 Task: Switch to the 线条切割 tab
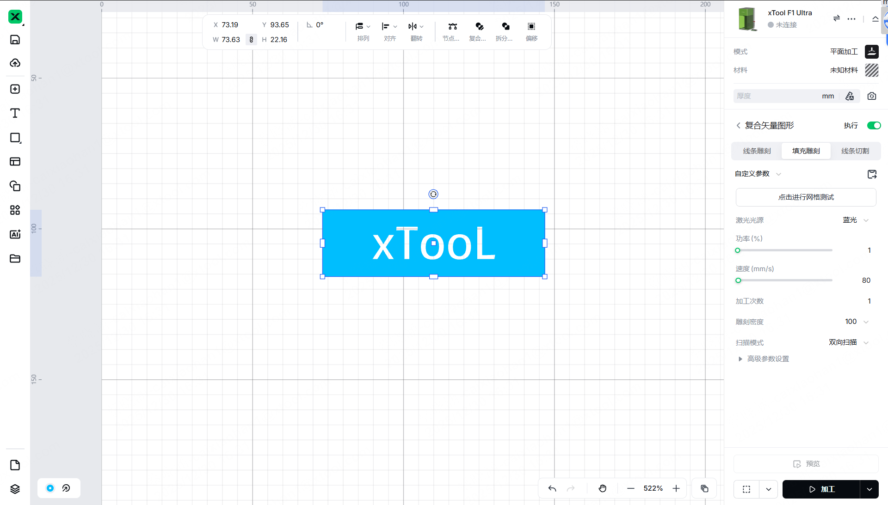tap(855, 151)
